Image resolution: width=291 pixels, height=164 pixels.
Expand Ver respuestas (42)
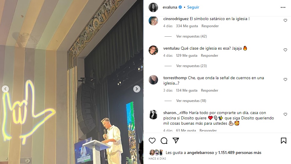click(x=191, y=36)
